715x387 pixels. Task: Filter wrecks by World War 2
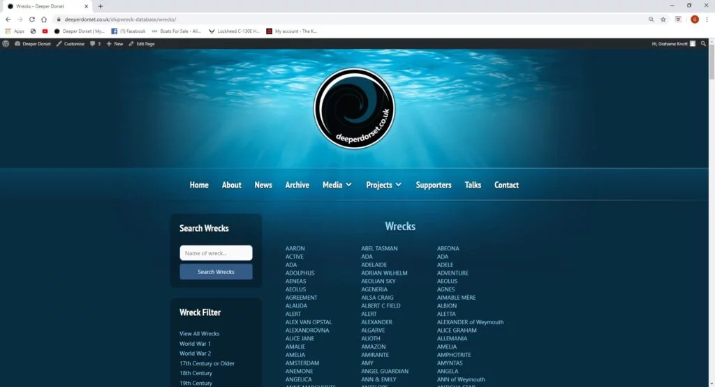tap(195, 354)
